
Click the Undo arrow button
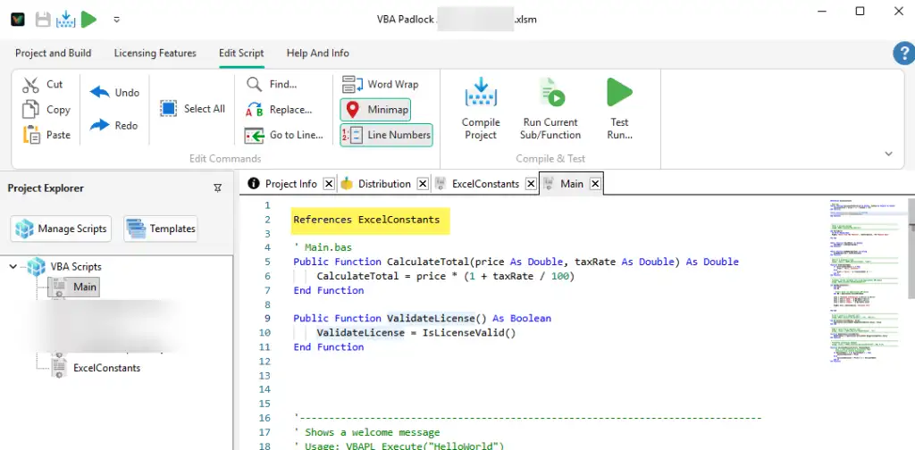(114, 93)
